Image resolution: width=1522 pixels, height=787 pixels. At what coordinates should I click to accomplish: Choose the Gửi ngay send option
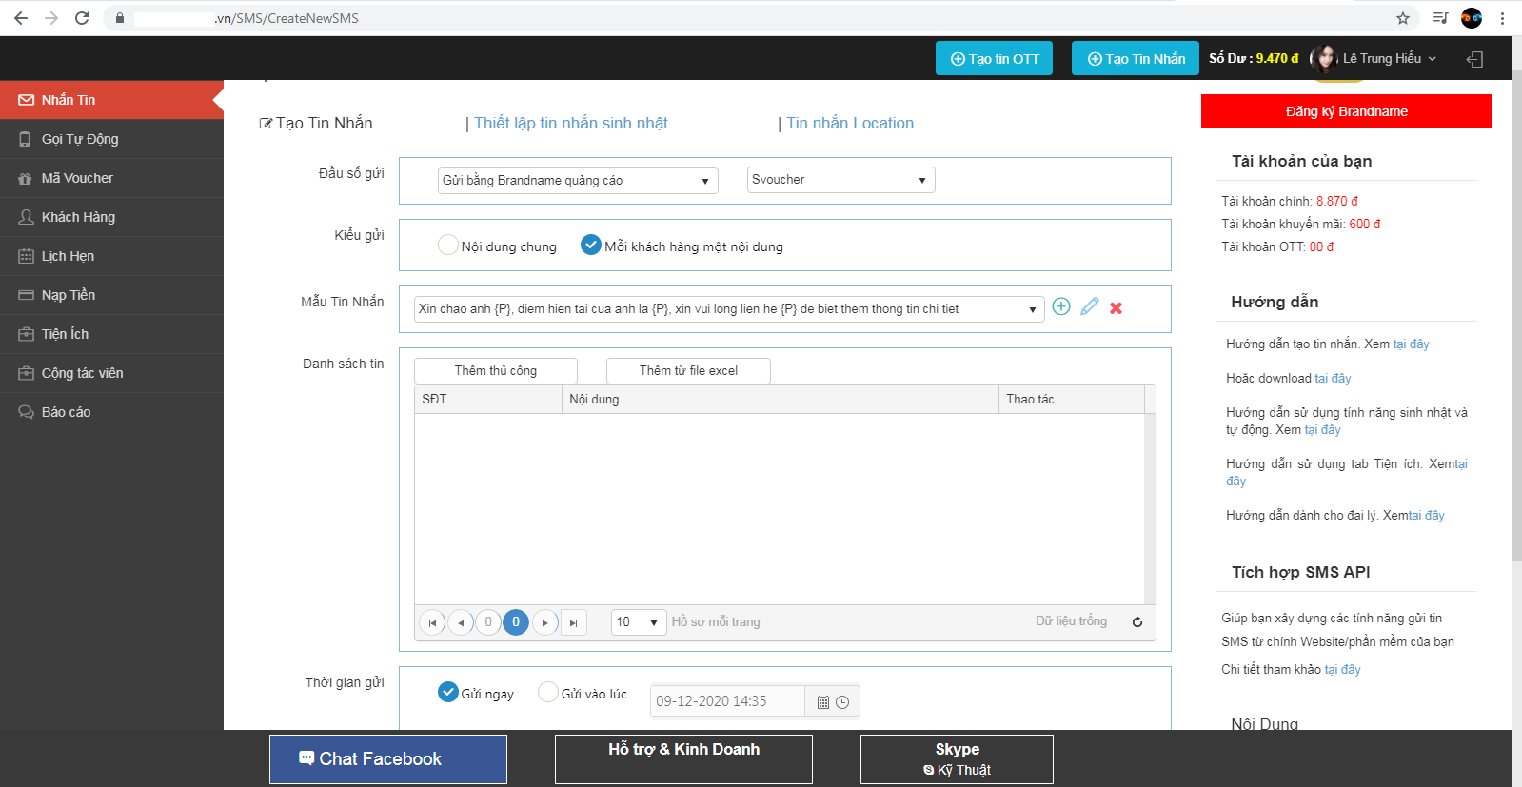(448, 692)
